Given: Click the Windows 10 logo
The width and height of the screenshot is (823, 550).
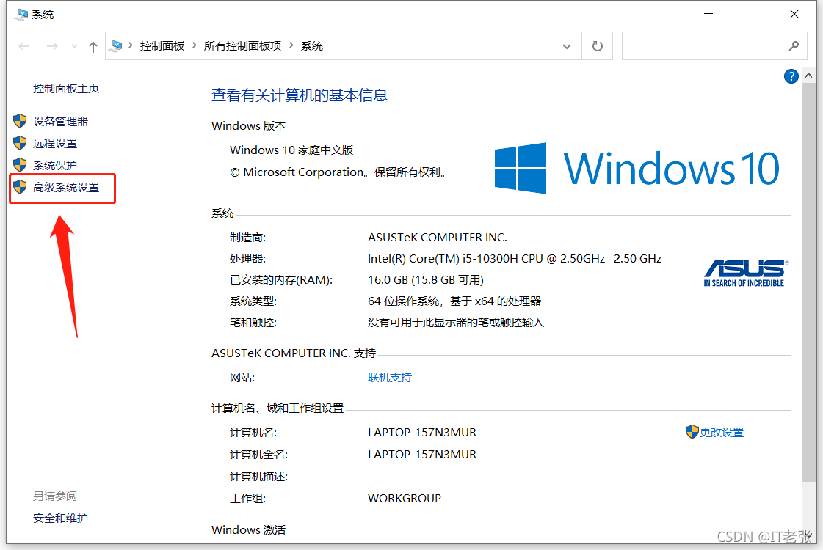Looking at the screenshot, I should 637,169.
